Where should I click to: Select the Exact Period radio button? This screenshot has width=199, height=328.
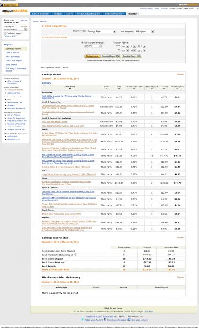(114, 43)
